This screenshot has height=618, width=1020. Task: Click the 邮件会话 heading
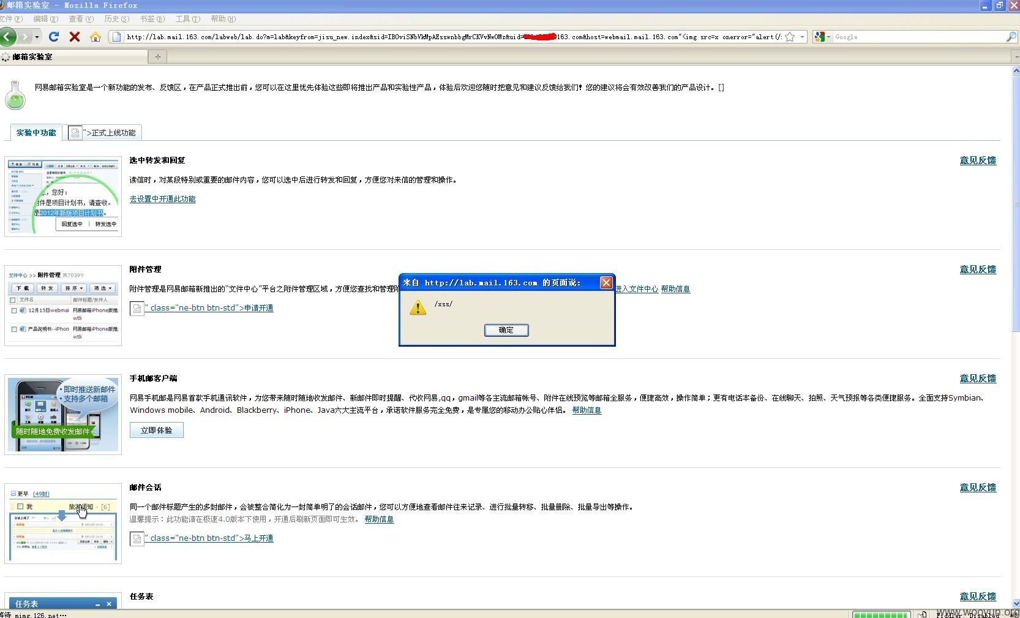tap(145, 488)
